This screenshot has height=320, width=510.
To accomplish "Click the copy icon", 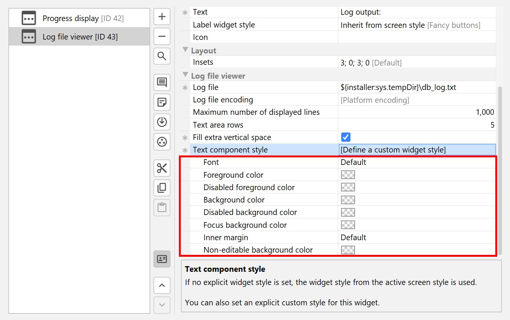I will [x=162, y=188].
